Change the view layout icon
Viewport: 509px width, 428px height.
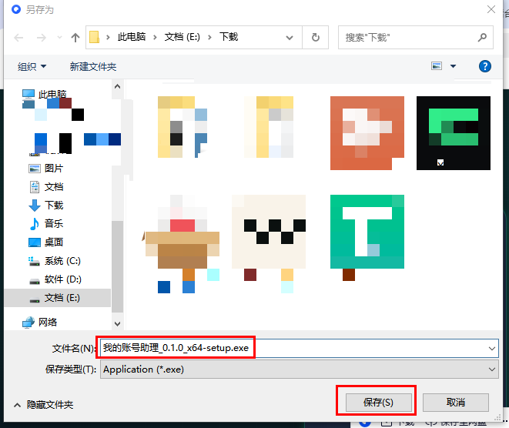pos(437,66)
